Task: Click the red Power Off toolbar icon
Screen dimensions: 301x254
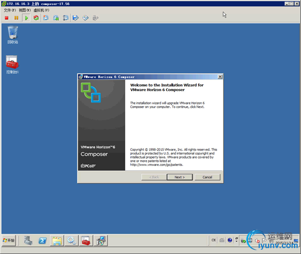Action: click(6, 18)
